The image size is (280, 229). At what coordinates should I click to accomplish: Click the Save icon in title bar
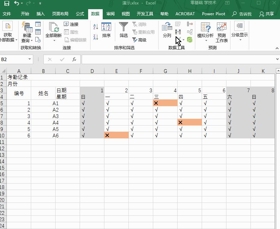point(6,3)
